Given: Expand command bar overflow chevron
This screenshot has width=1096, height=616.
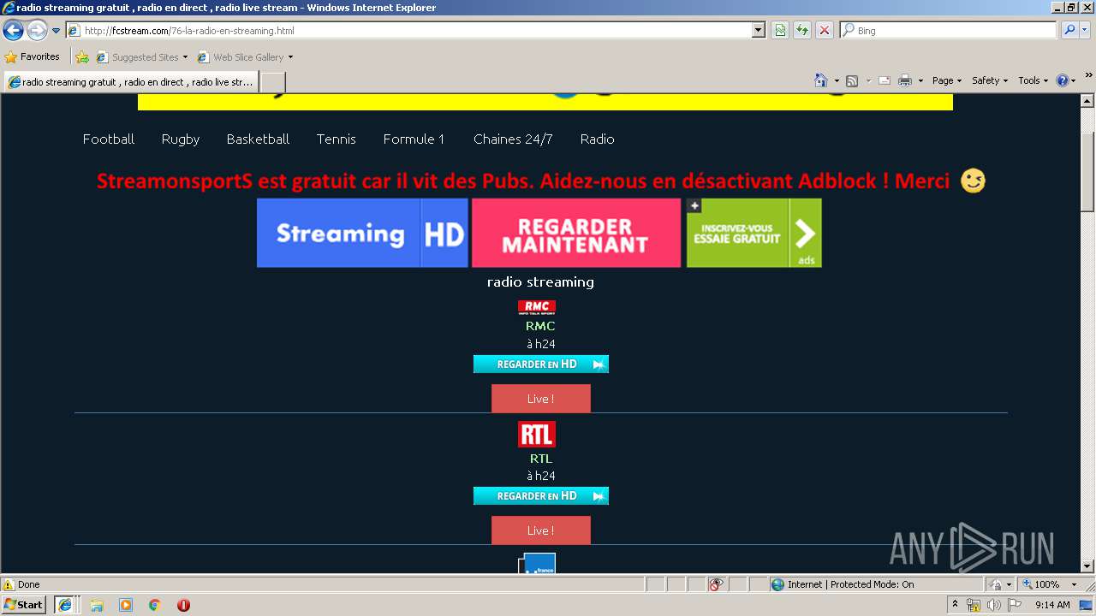Looking at the screenshot, I should tap(1089, 75).
